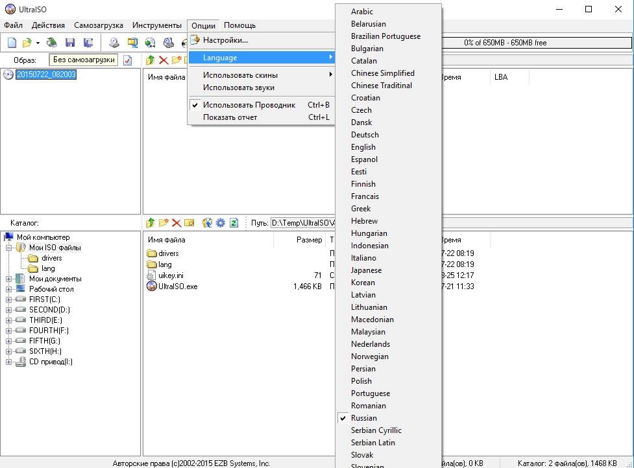
Task: Click the Rename icon in Каталог toolbar
Action: pos(189,222)
